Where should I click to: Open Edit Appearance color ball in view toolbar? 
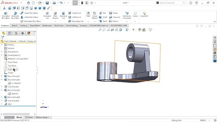click(140, 29)
